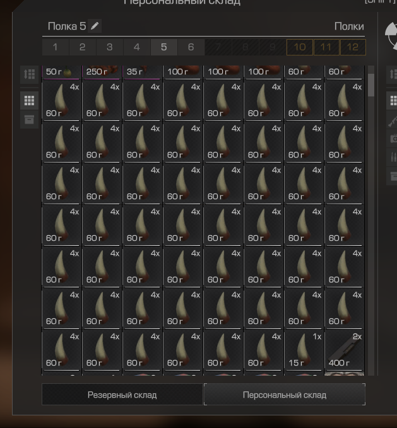Select the 50 г grenade item
Screen dimensions: 397x428
pyautogui.click(x=61, y=72)
